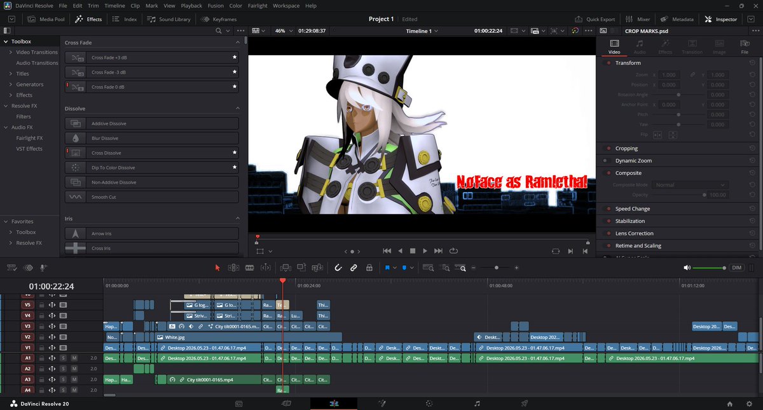Open the Media Pool panel
This screenshot has width=763, height=410.
[x=46, y=19]
